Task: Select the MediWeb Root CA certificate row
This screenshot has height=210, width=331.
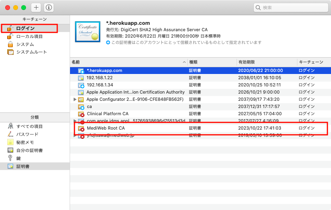Action: click(201, 128)
